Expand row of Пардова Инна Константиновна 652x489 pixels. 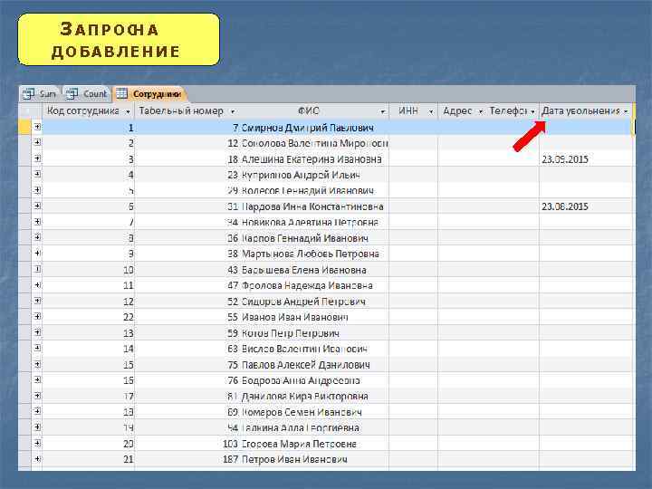pyautogui.click(x=37, y=206)
